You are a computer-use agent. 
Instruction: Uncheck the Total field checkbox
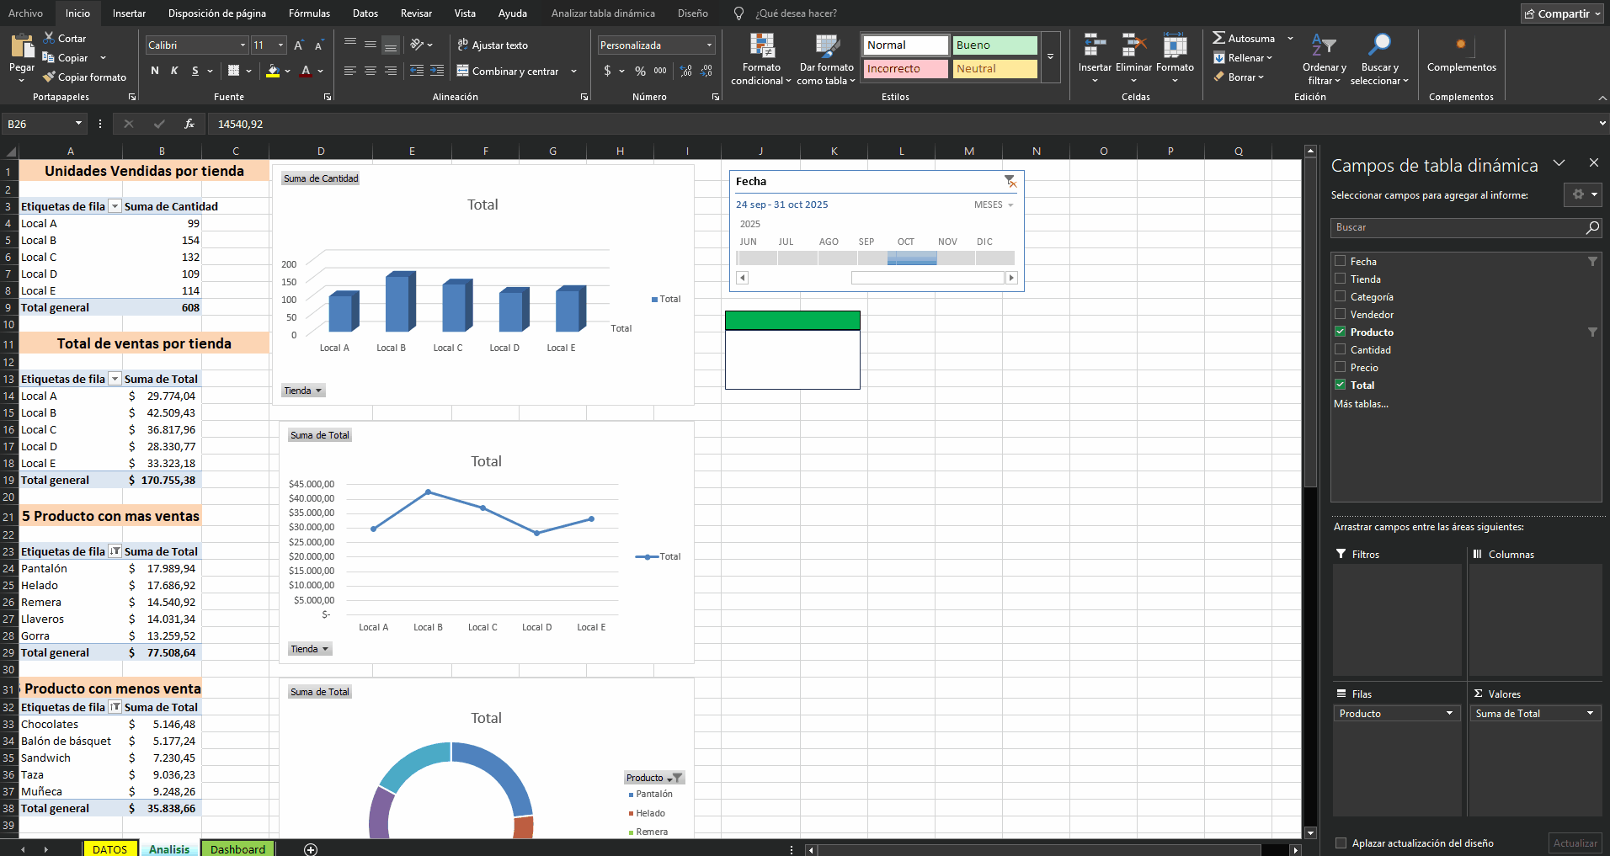click(x=1340, y=385)
